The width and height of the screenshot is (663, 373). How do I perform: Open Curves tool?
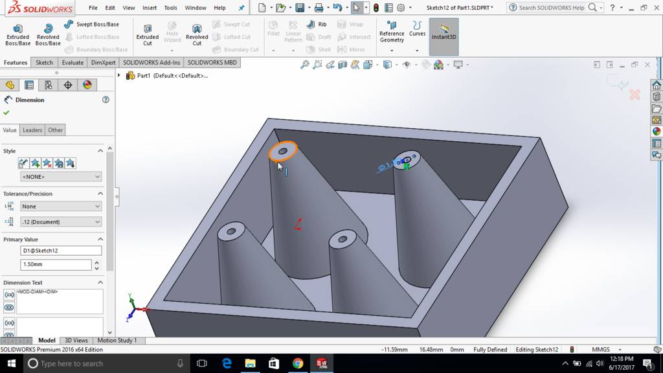pos(417,28)
